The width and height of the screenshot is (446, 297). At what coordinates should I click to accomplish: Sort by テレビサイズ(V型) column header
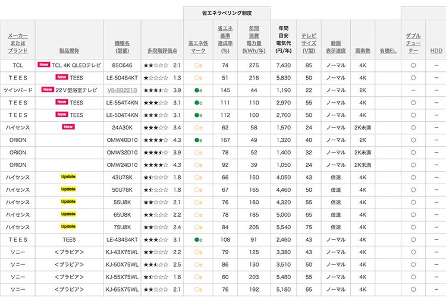309,43
